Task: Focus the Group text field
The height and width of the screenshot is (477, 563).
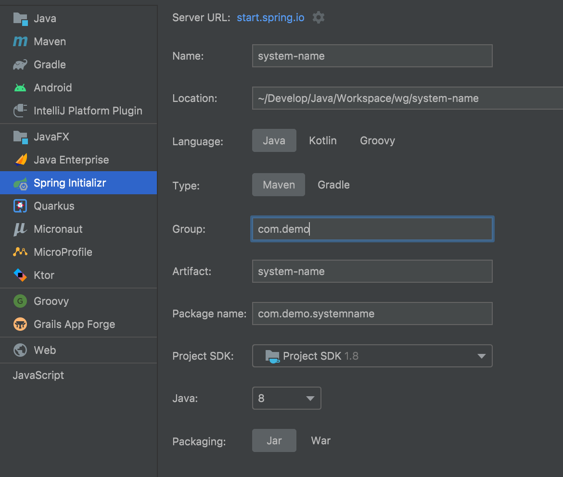Action: click(372, 228)
